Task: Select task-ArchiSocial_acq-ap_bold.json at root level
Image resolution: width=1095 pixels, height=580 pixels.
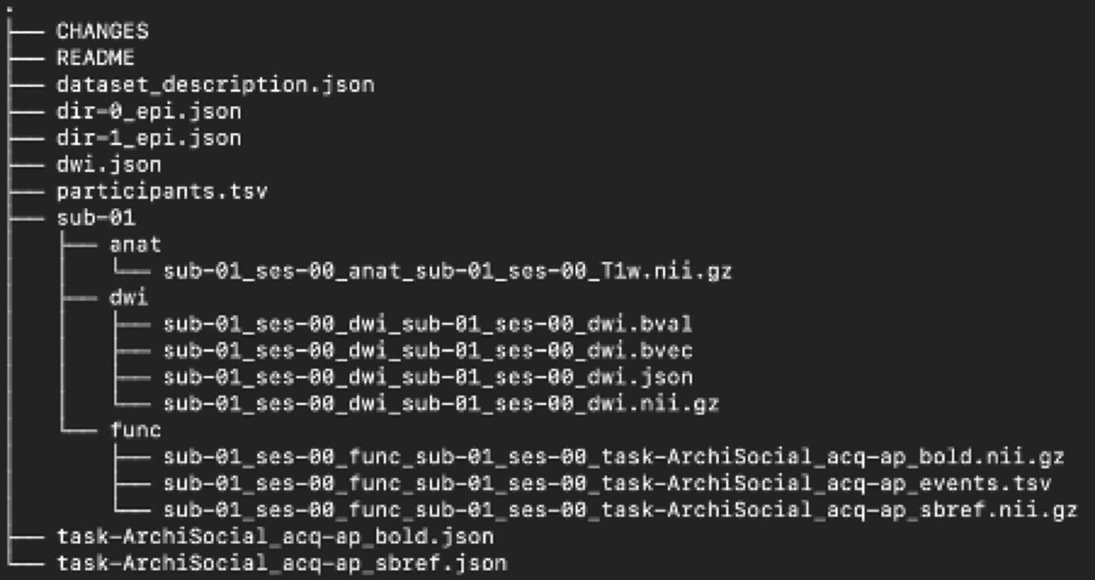Action: click(275, 537)
